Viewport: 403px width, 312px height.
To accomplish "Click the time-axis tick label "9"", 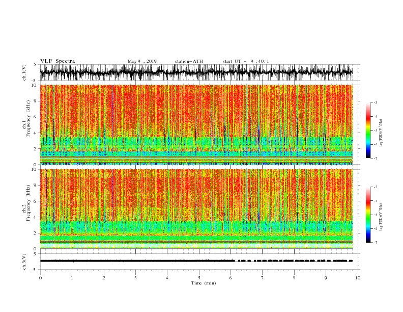I will (326, 278).
